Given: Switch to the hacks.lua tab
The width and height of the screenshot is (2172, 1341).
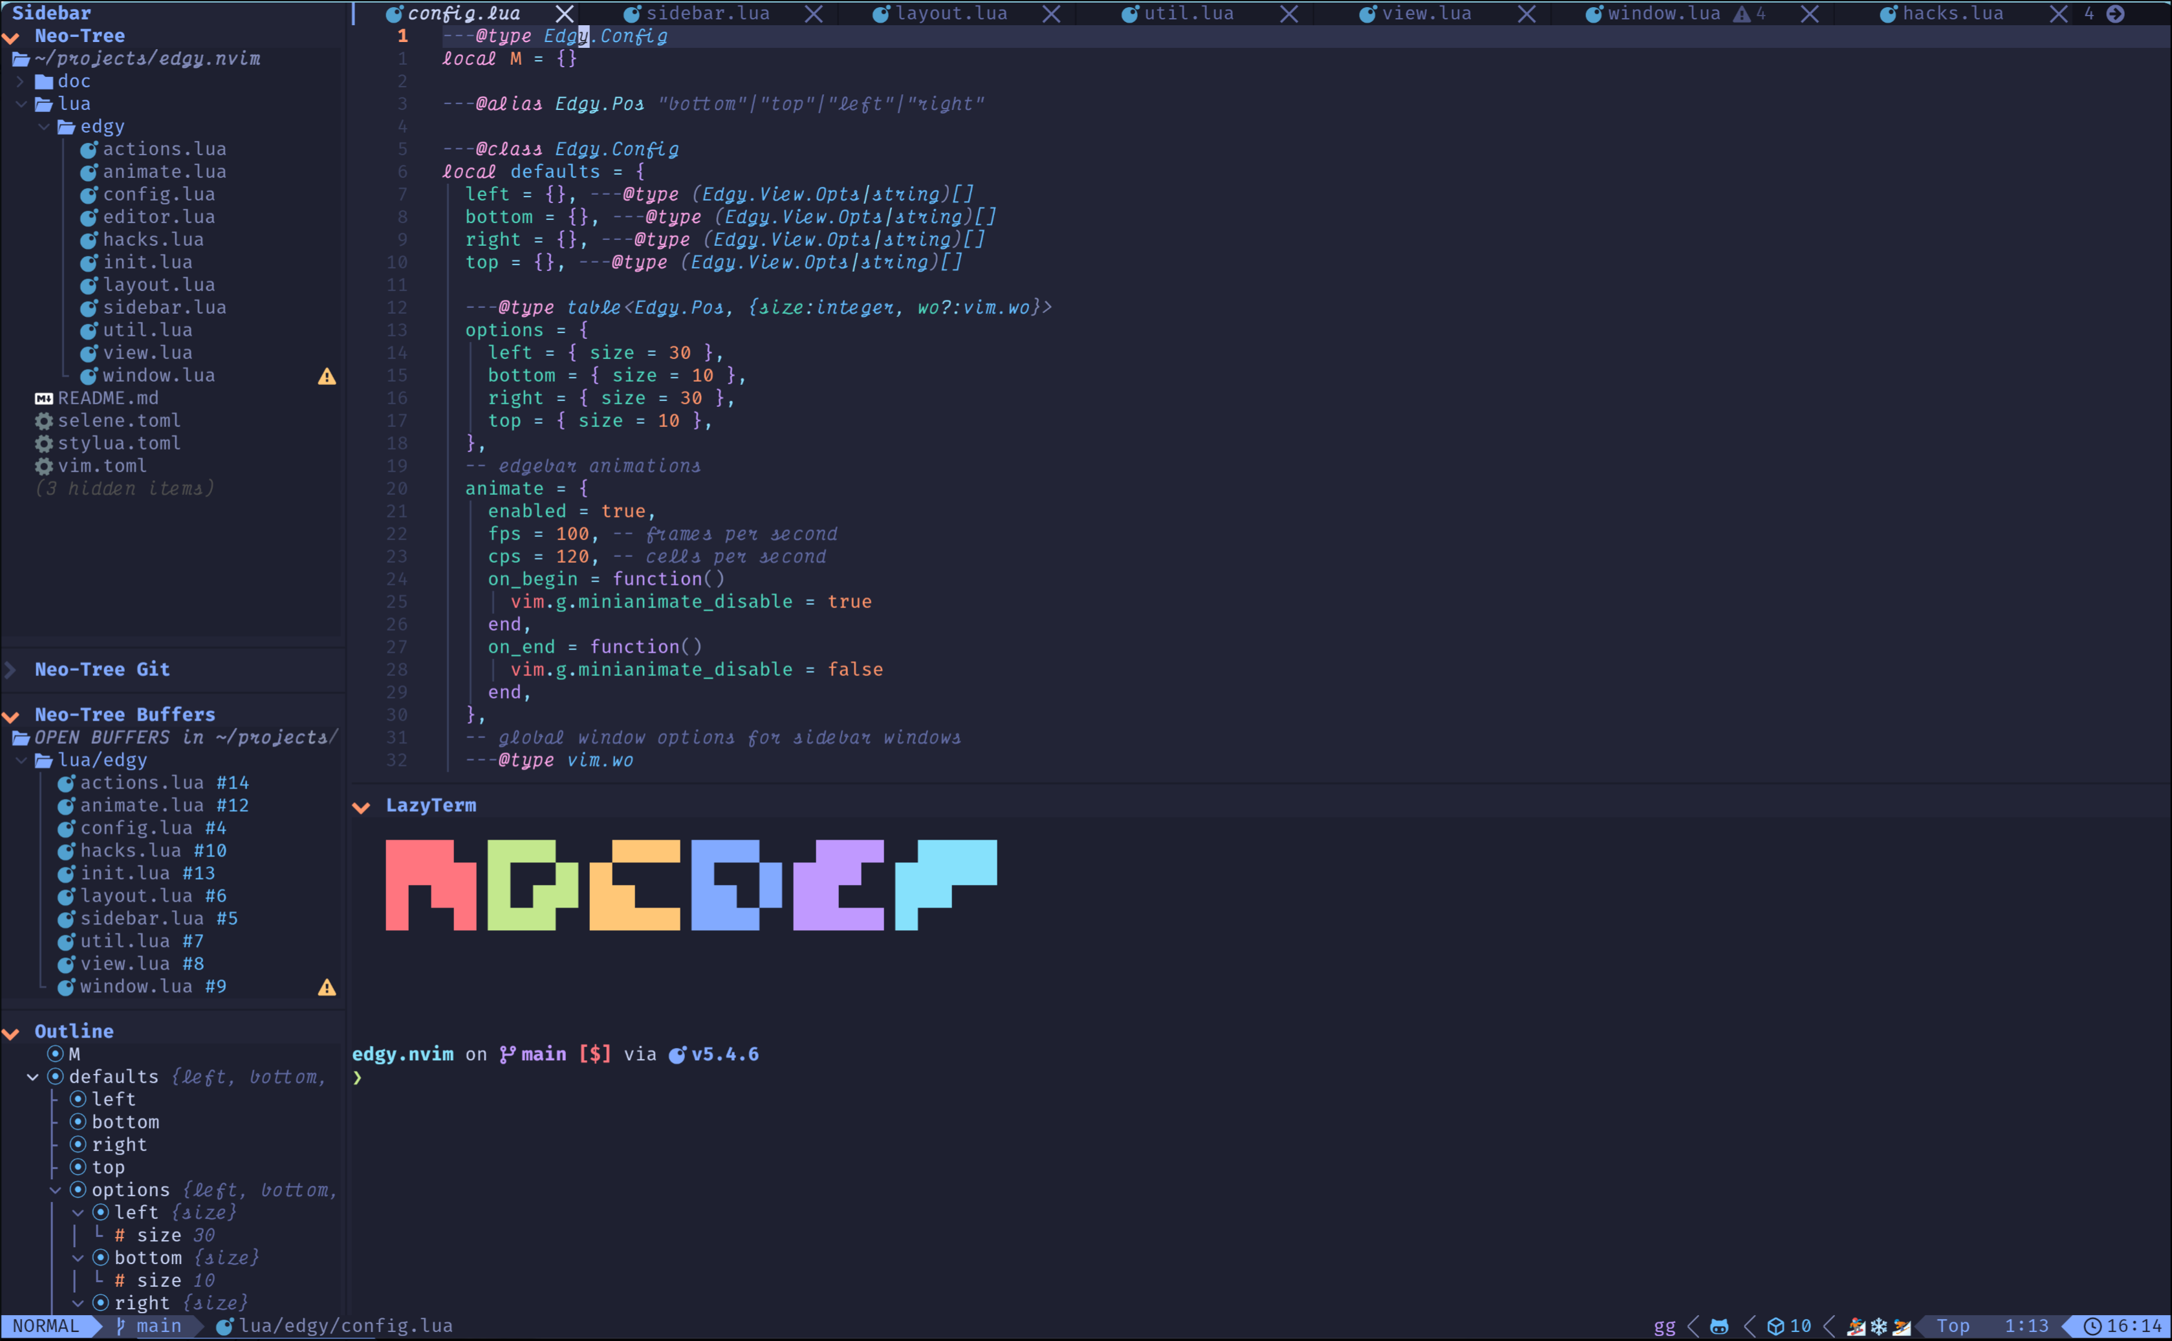Looking at the screenshot, I should [1952, 14].
